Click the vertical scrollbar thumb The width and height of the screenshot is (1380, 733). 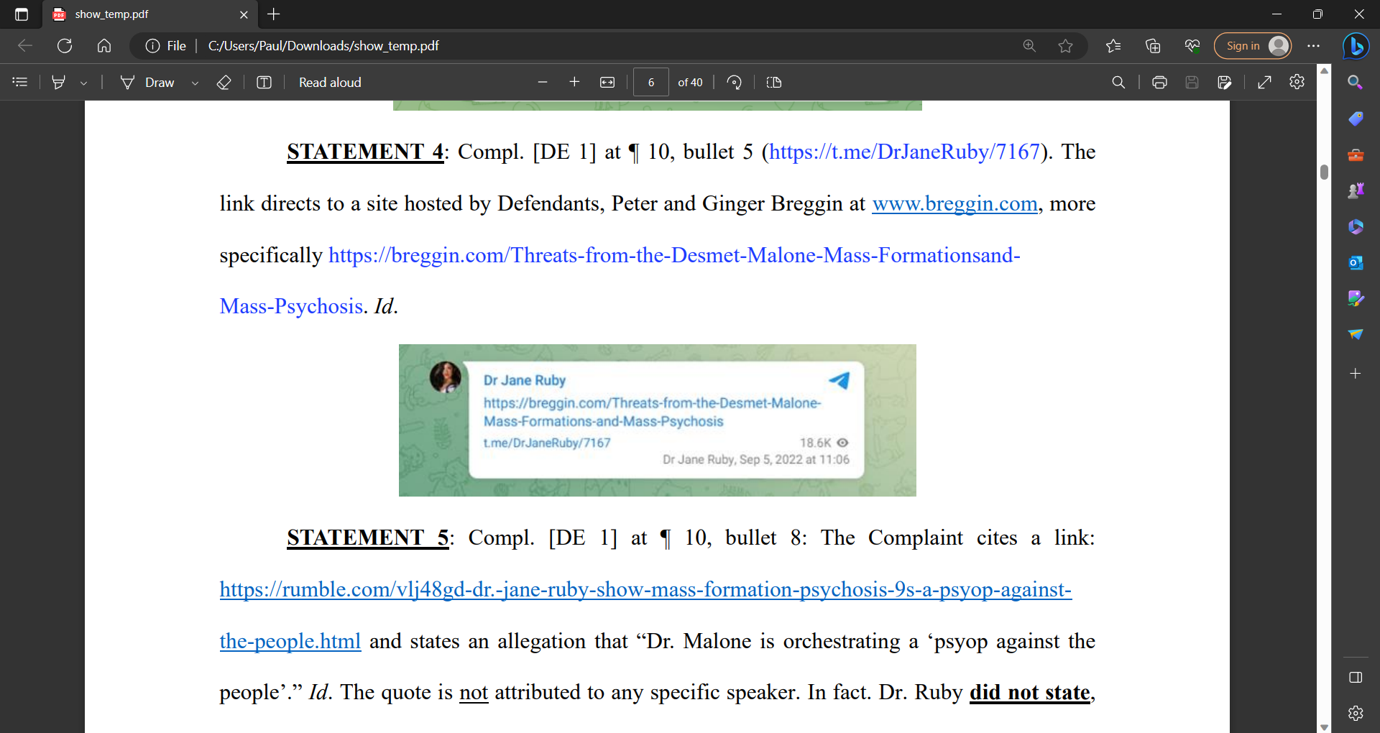click(1324, 172)
